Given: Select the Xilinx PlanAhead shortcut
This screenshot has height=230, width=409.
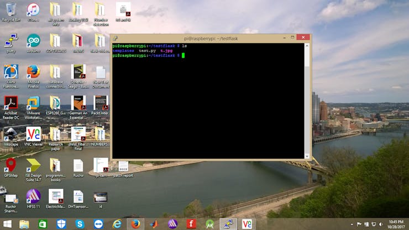Looking at the screenshot, I should point(11,76).
